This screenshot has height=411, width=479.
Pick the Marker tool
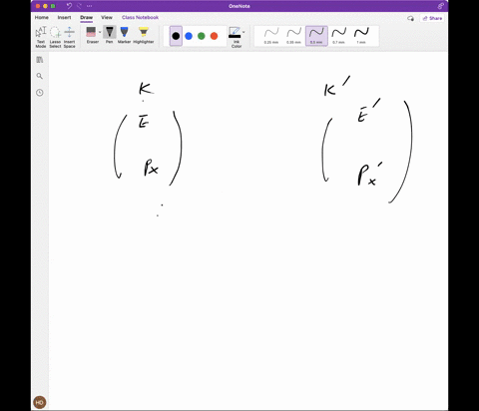coord(124,35)
